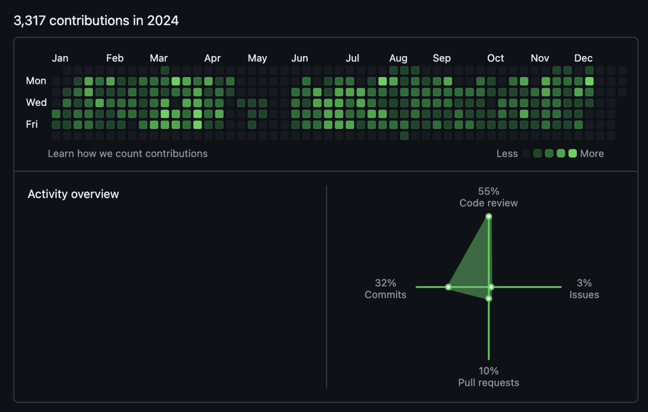Screen dimensions: 648x412
Task: Click the green Sunday cell under Mar
Action: 165,70
